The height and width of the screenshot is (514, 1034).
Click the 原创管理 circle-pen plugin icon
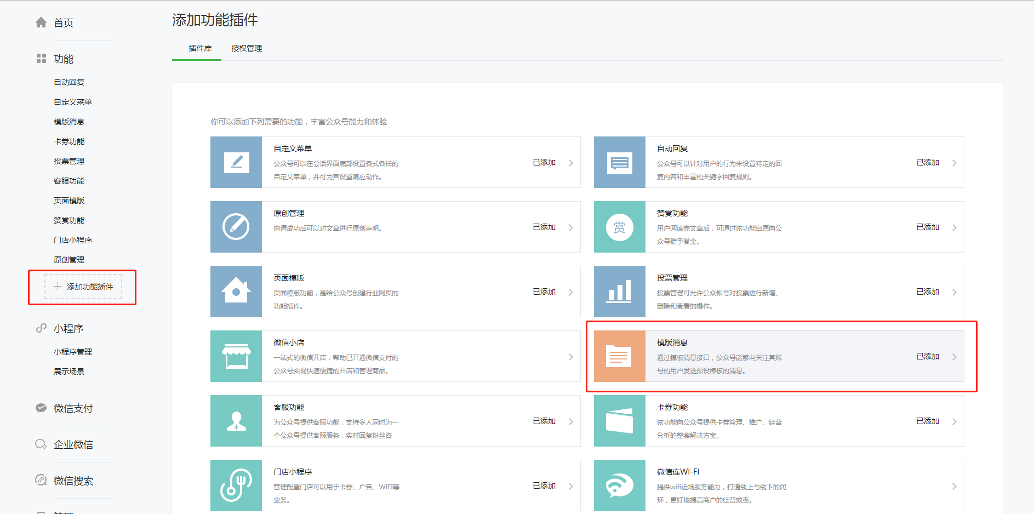pyautogui.click(x=236, y=227)
